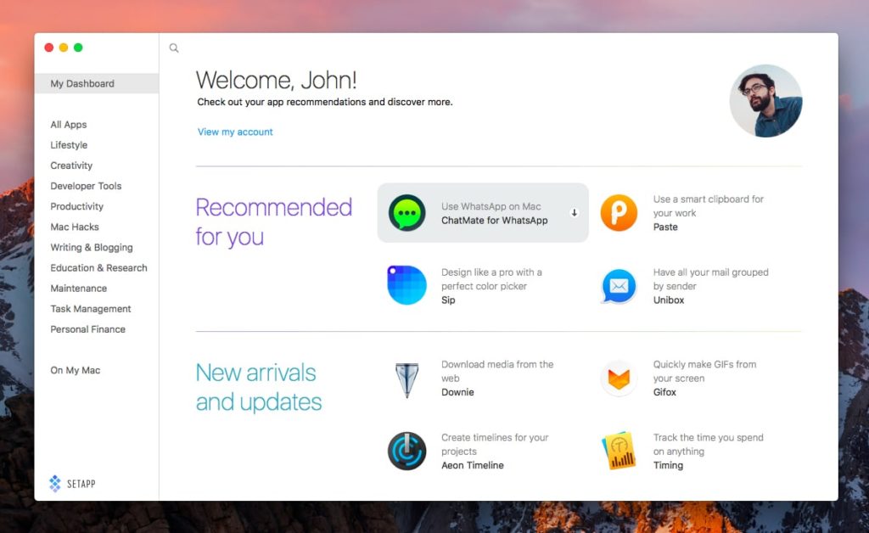The width and height of the screenshot is (869, 533).
Task: Go to Education & Research category
Action: [x=98, y=268]
